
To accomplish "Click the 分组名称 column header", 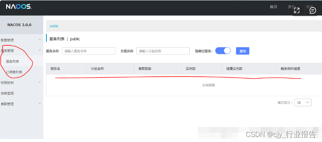I will click(97, 69).
